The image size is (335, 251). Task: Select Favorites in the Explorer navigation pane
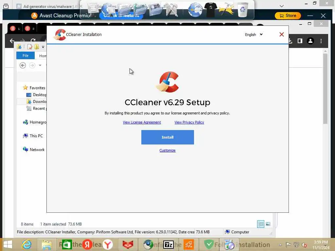coord(34,88)
